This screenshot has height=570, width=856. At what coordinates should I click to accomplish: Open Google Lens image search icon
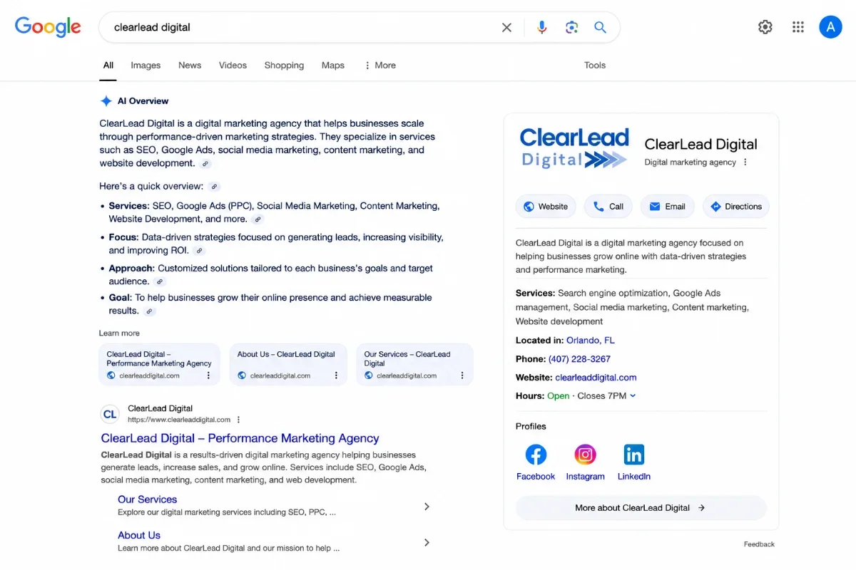coord(571,27)
